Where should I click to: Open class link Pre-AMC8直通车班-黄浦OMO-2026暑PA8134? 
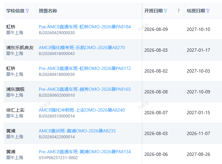85,152
